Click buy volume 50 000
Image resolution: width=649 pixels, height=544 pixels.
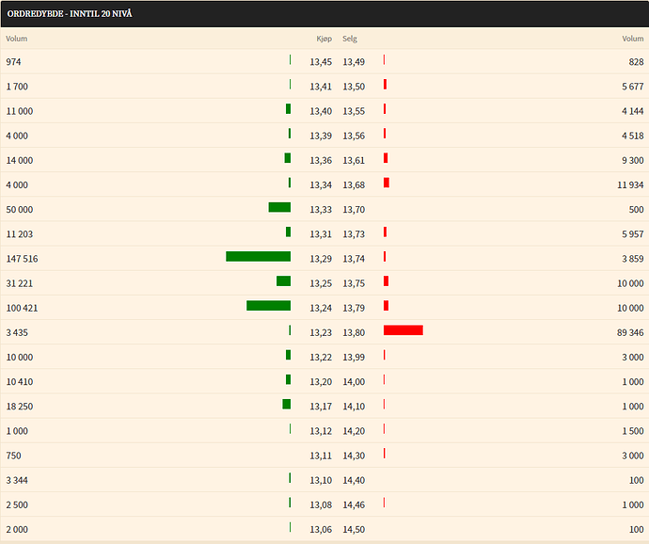(20, 210)
